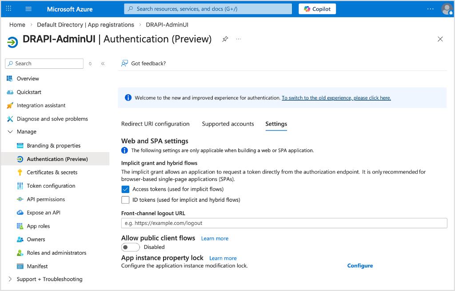
Task: Toggle Allow public client flows on
Action: click(x=130, y=247)
